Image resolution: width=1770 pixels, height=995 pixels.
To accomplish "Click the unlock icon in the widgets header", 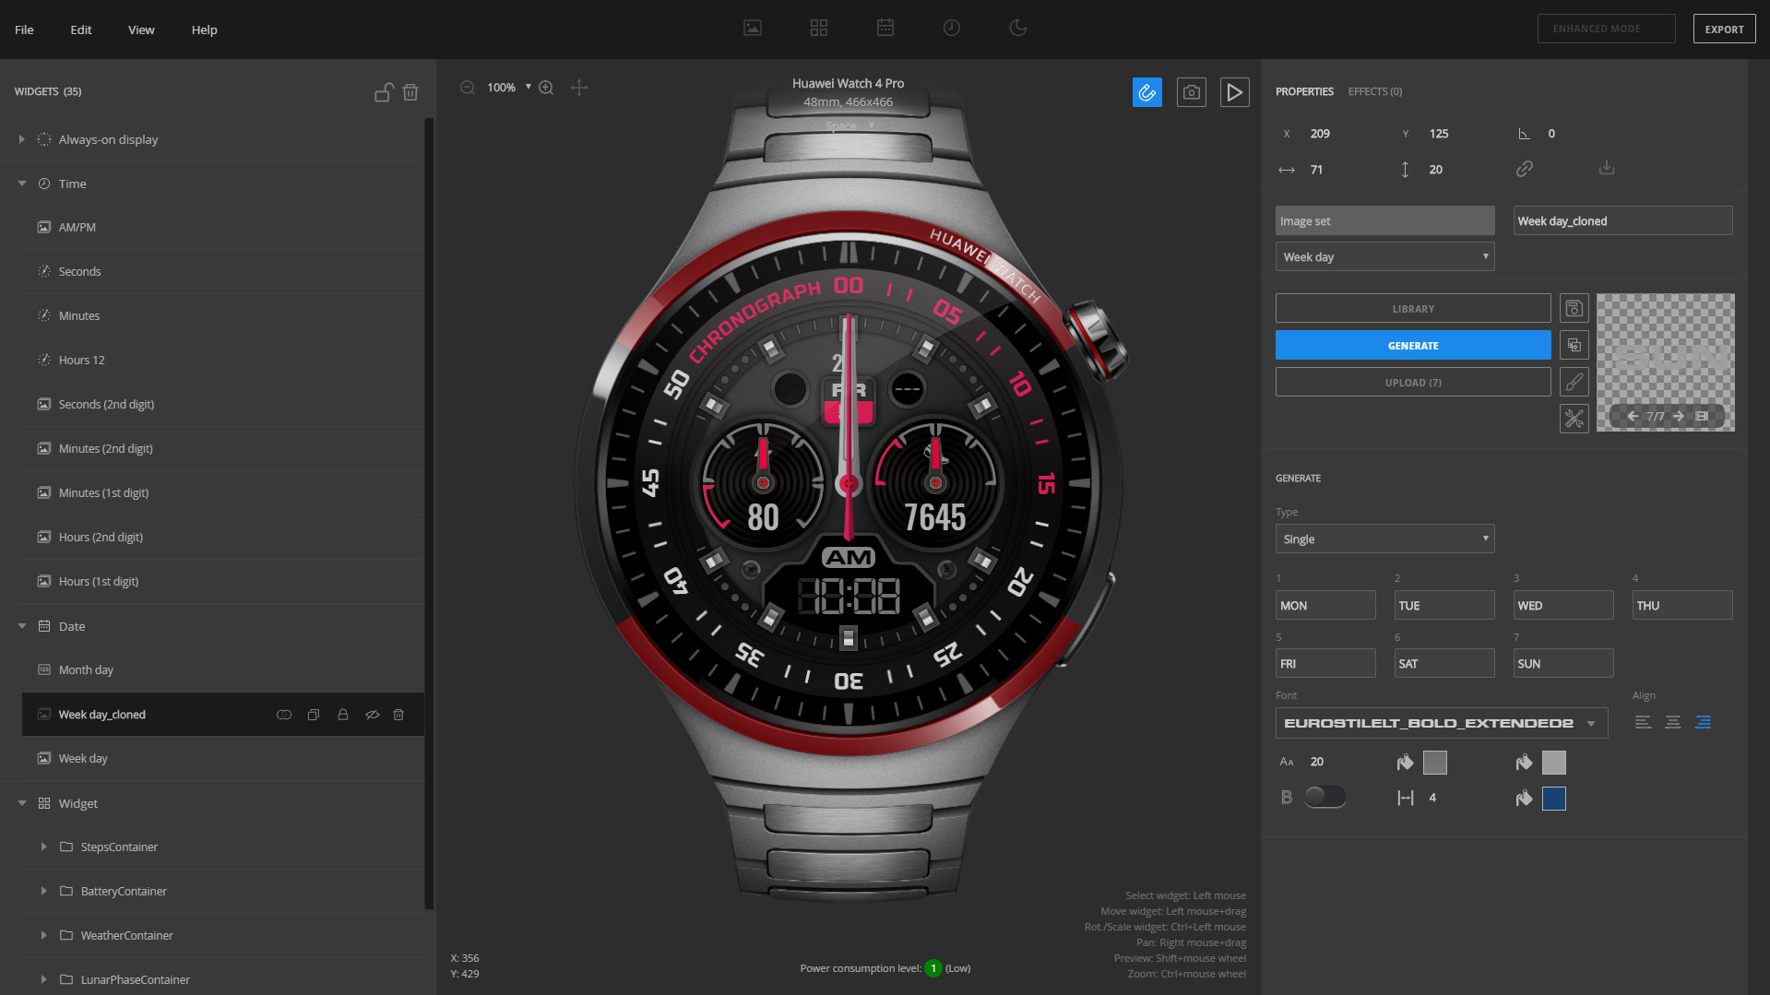I will tap(383, 92).
